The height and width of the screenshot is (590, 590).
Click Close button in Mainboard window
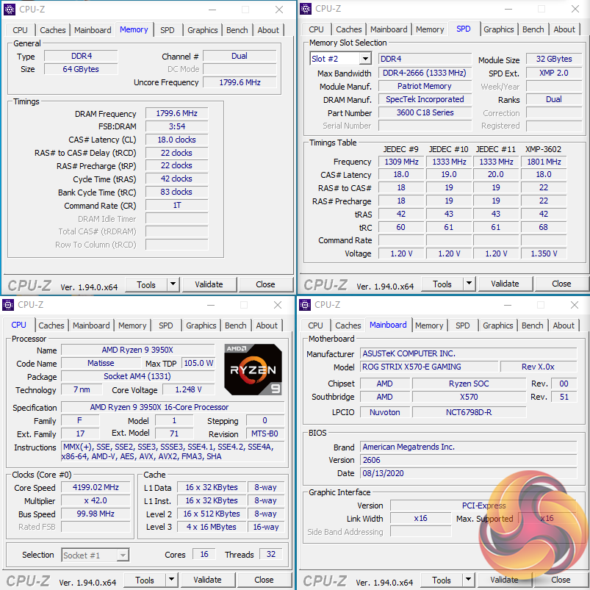(x=561, y=580)
